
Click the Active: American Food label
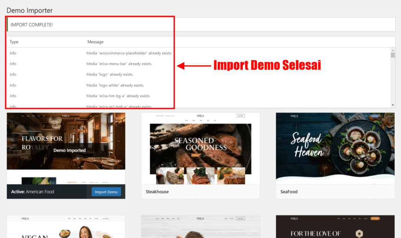(x=33, y=192)
